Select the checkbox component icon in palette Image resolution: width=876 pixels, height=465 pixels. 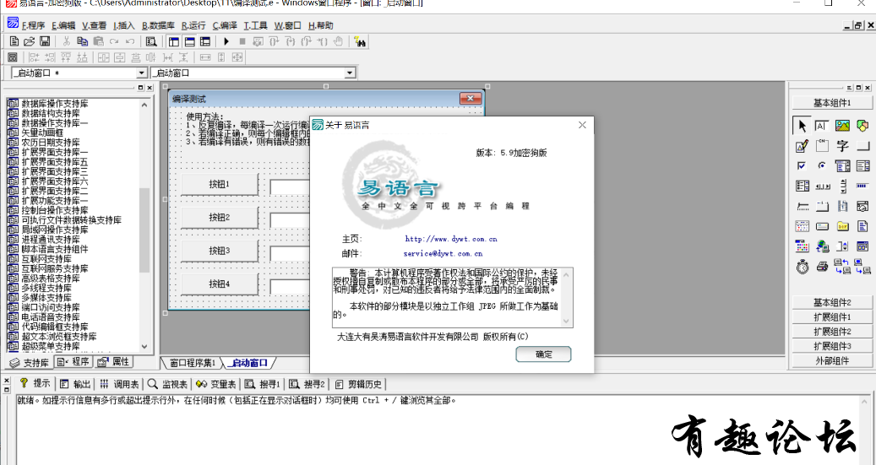point(803,165)
